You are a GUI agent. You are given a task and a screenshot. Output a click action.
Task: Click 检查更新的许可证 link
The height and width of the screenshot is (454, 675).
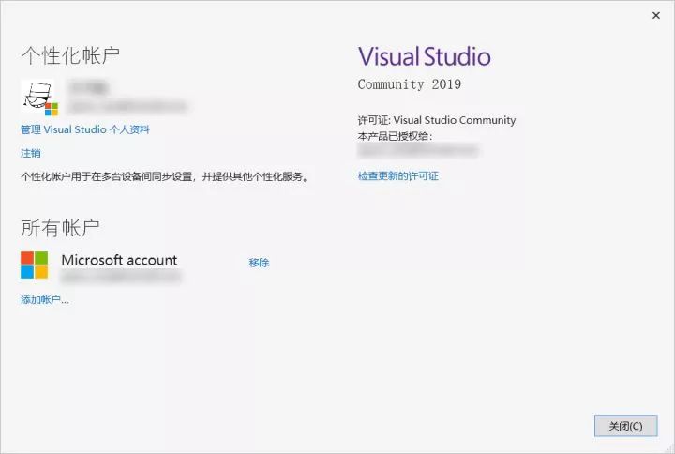click(x=398, y=175)
